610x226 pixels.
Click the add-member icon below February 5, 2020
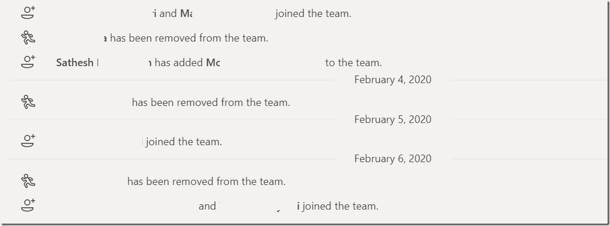point(28,141)
